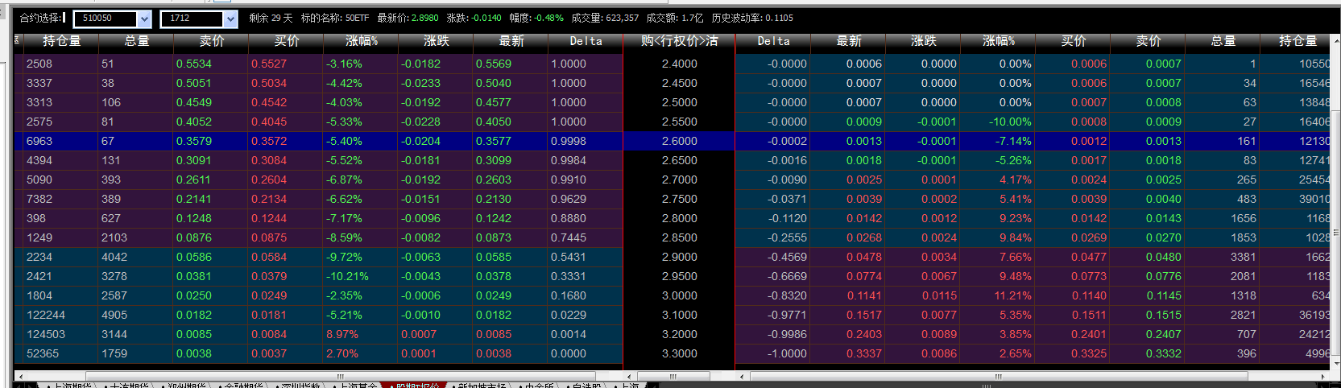Click call volume 4905
Image resolution: width=1341 pixels, height=388 pixels.
[114, 315]
